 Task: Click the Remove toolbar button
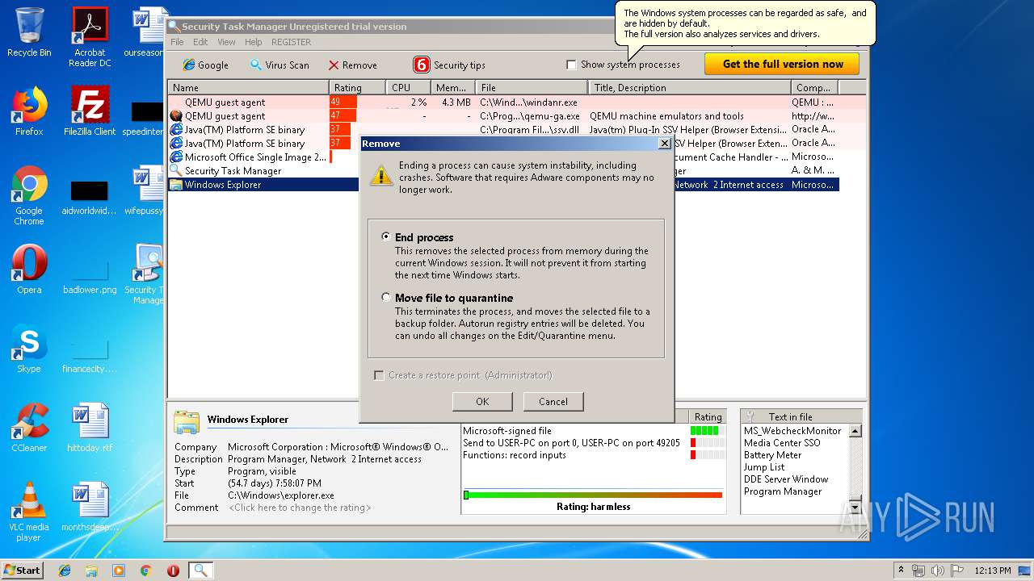click(352, 65)
